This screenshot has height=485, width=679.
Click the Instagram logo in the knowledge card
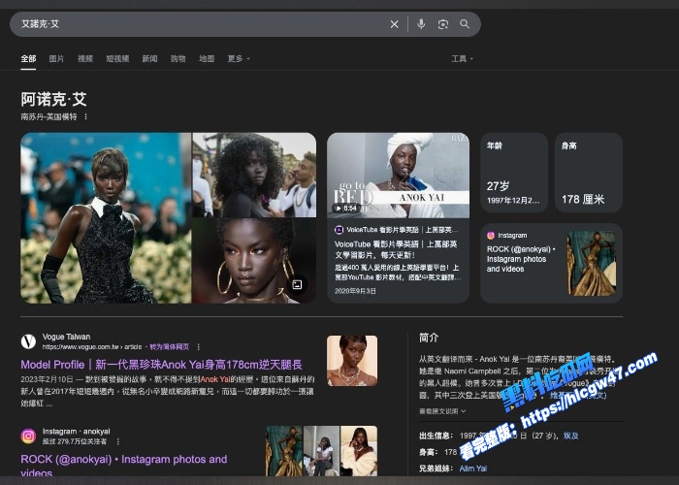(491, 235)
